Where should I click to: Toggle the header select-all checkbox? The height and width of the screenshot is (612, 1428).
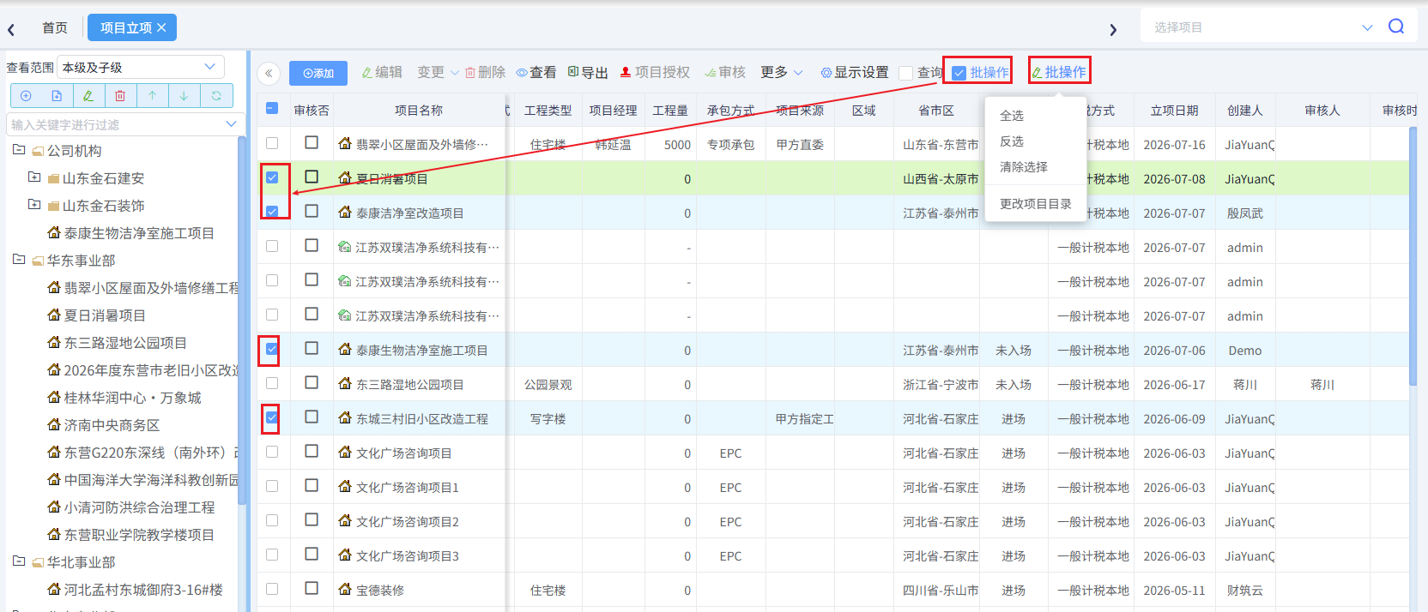272,109
